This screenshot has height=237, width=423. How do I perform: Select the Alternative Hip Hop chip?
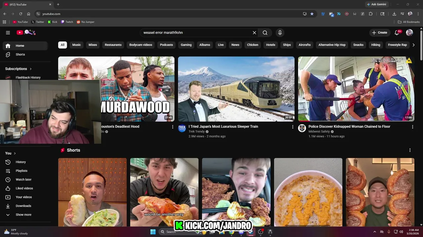tap(332, 45)
